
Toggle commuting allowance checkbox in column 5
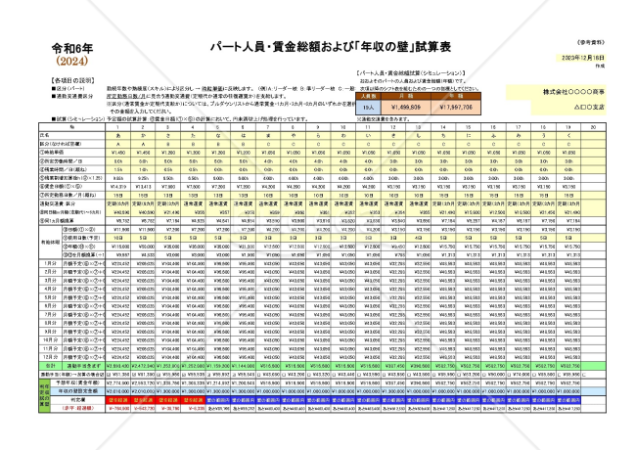coord(208,375)
